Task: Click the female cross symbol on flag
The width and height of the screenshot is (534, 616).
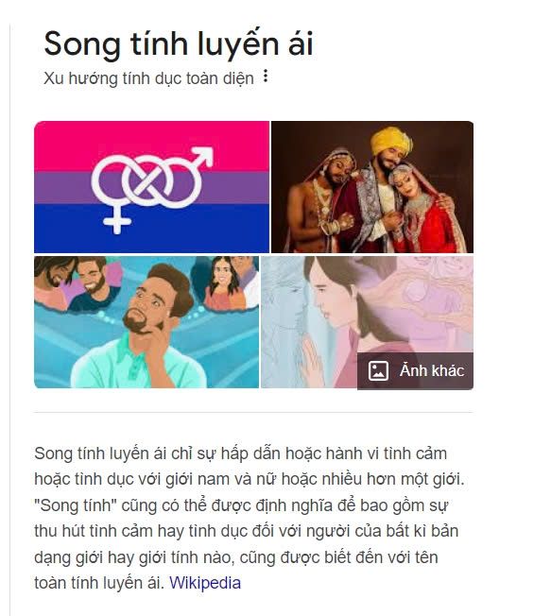Action: (x=116, y=220)
